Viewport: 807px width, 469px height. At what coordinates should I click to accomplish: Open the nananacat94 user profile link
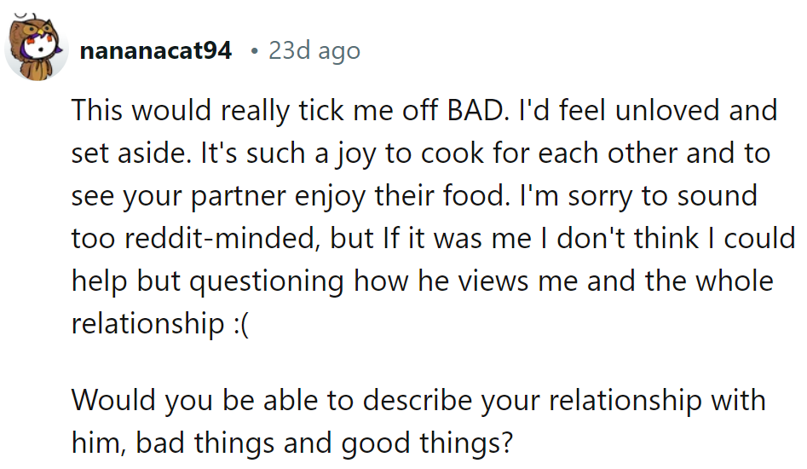tap(155, 51)
